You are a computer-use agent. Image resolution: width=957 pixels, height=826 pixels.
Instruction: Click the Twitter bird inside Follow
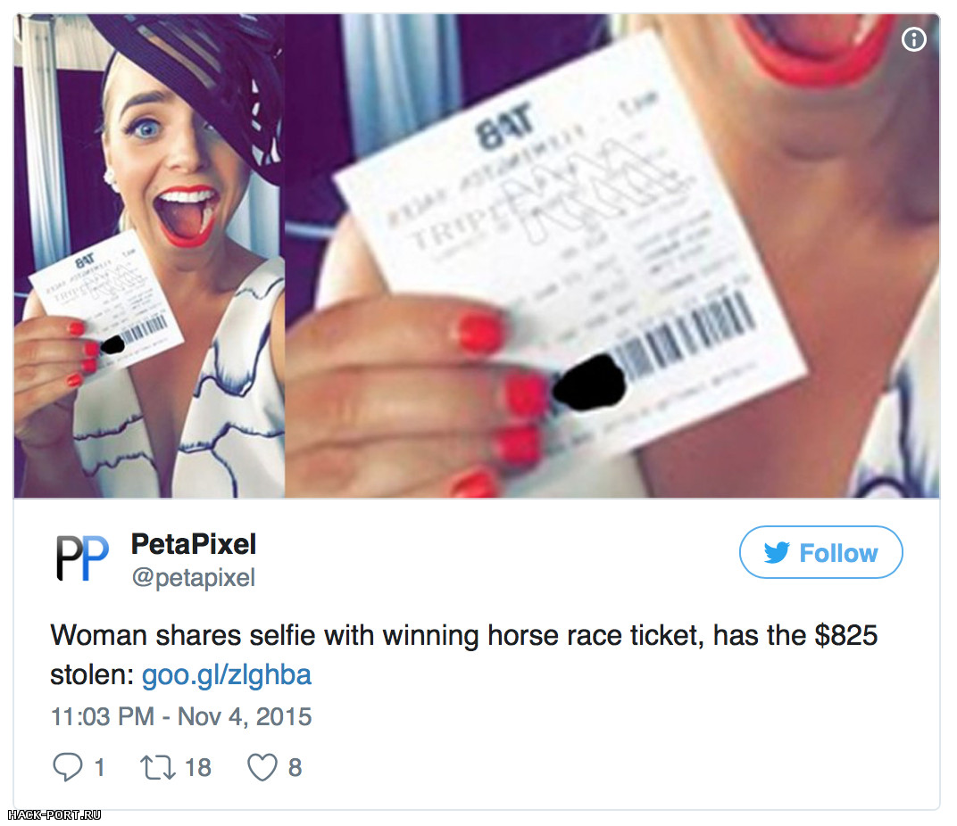(x=777, y=553)
